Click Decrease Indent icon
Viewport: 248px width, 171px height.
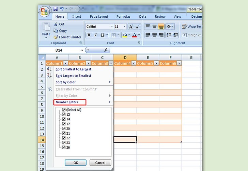[169, 35]
